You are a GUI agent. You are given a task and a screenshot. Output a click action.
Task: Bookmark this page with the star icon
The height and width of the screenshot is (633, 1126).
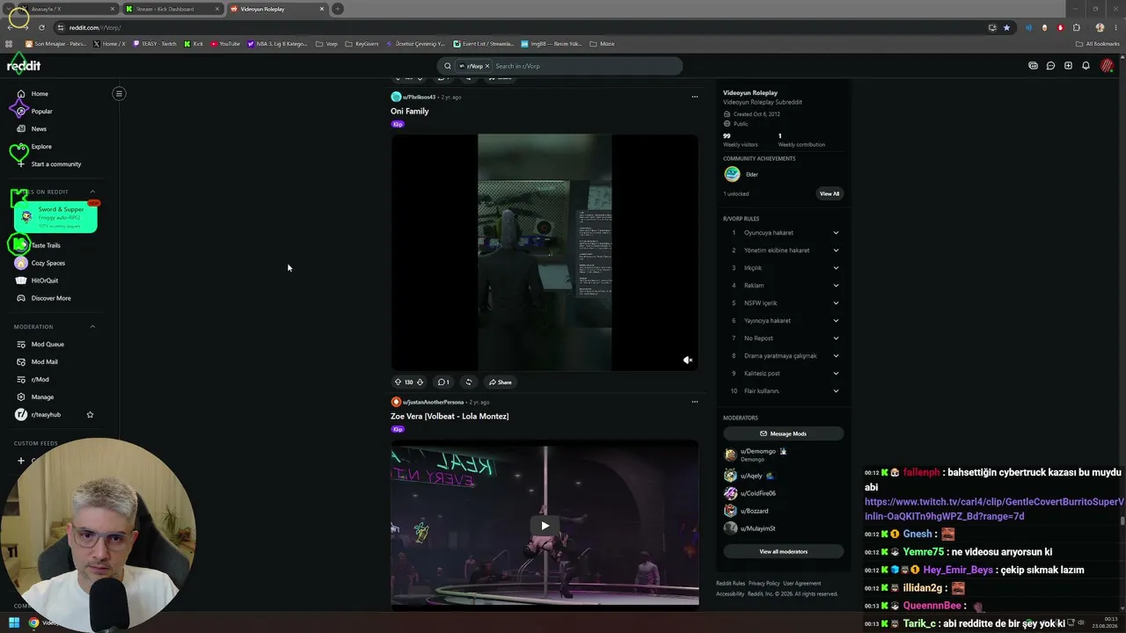[1006, 27]
